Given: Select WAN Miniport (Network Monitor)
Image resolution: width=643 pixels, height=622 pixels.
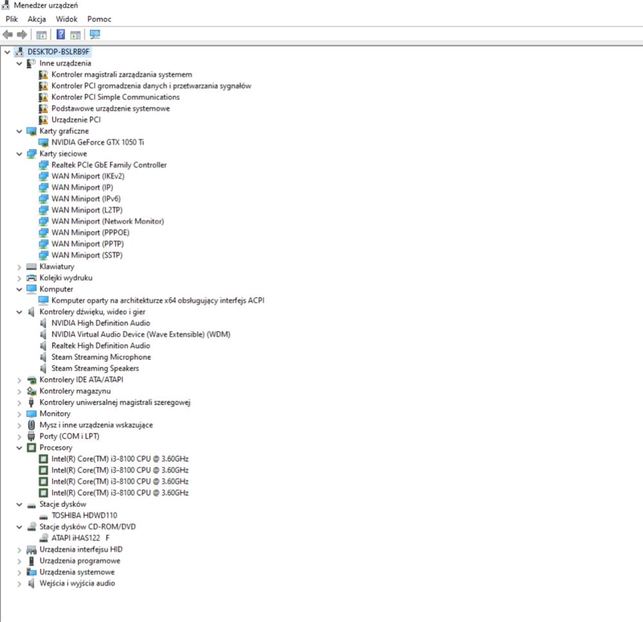Looking at the screenshot, I should (x=108, y=221).
